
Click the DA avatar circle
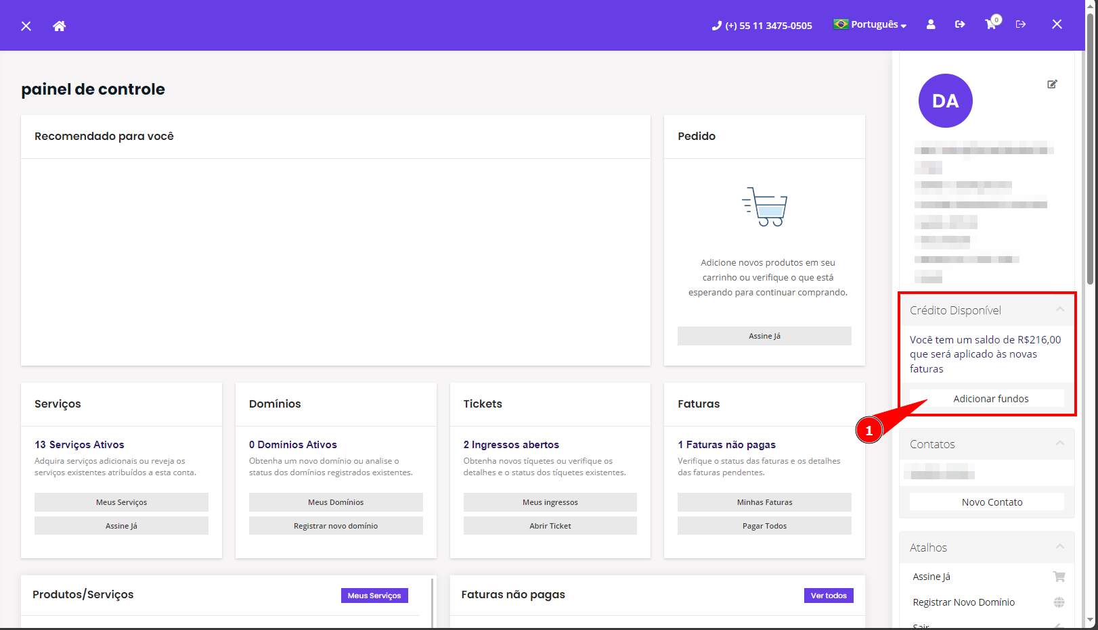(945, 101)
